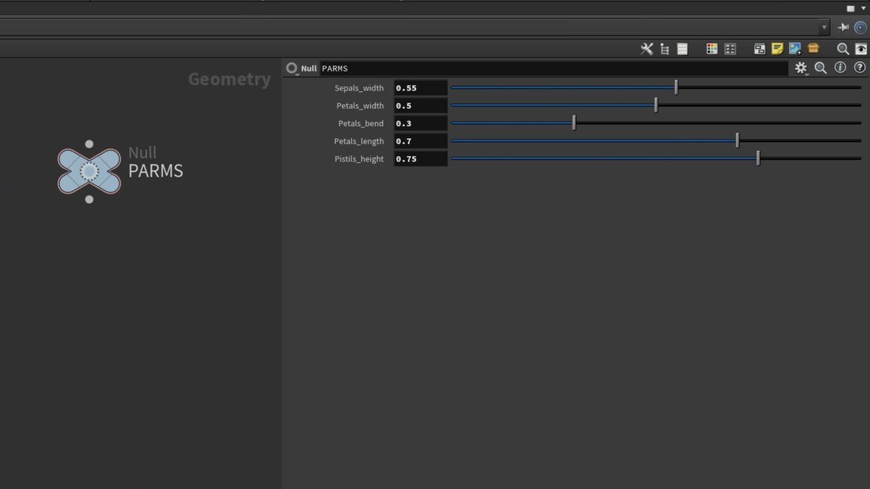Switch to list mode in network editor
Image resolution: width=870 pixels, height=489 pixels.
(x=683, y=49)
